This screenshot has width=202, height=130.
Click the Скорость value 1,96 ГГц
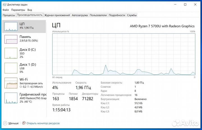pos(83,88)
